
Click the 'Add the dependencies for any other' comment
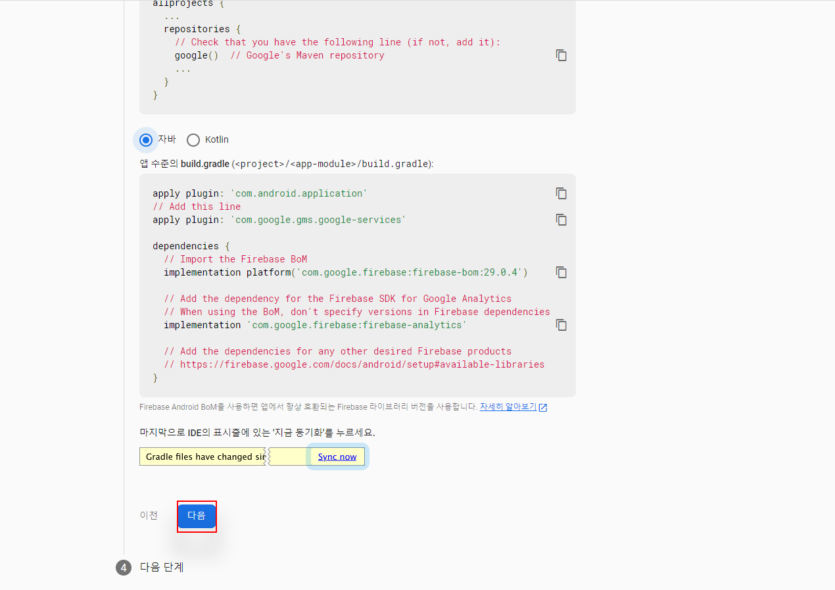[x=337, y=351]
